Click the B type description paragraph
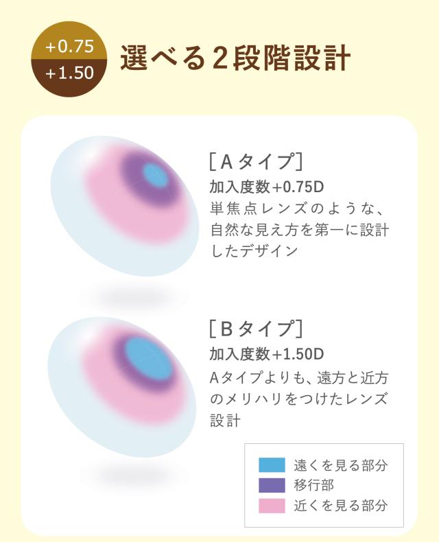 tap(299, 398)
